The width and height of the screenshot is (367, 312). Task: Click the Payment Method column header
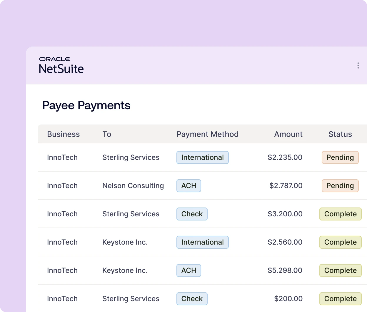click(207, 134)
